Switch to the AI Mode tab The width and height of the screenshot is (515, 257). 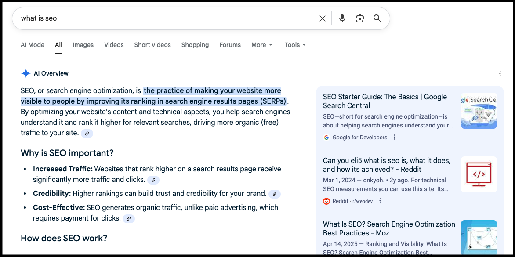[33, 45]
